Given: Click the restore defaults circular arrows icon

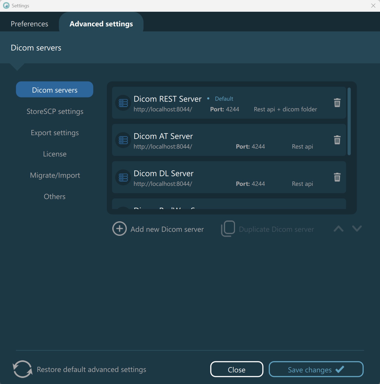Looking at the screenshot, I should click(22, 369).
